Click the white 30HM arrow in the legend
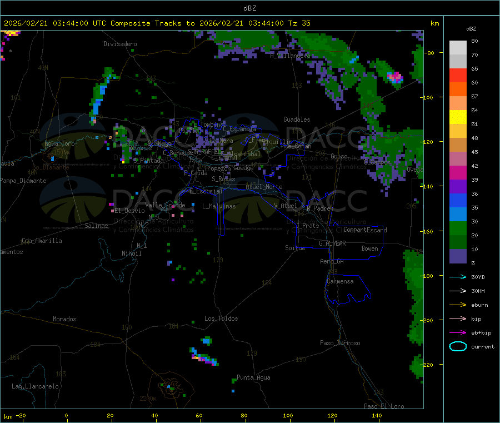The width and height of the screenshot is (500, 423). click(458, 291)
